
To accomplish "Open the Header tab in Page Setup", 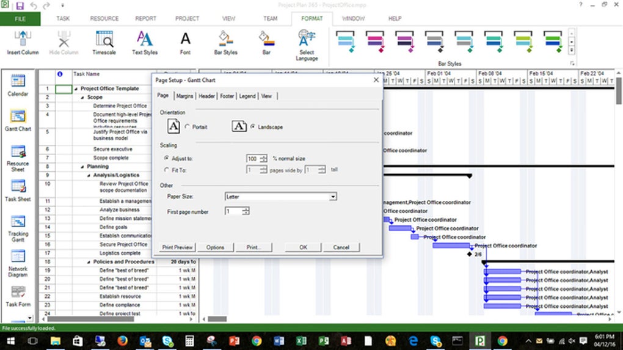I will (206, 96).
